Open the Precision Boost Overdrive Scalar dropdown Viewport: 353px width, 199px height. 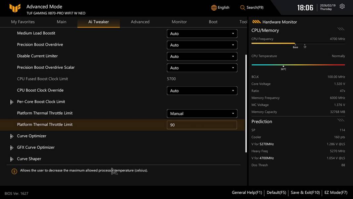click(x=202, y=68)
